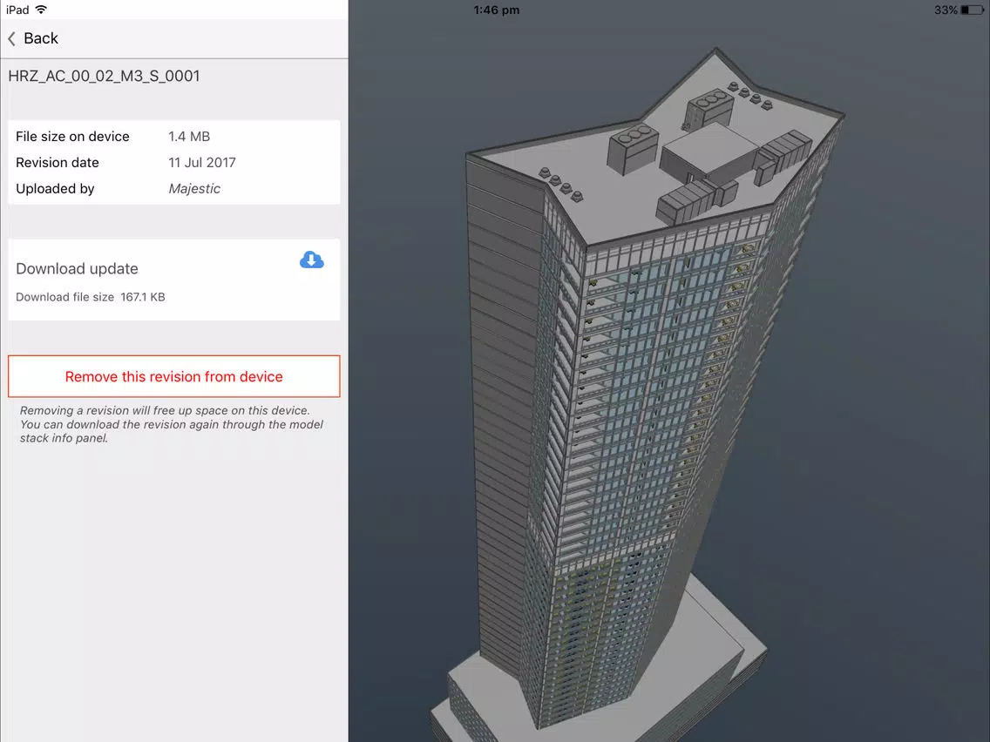Image resolution: width=990 pixels, height=742 pixels.
Task: Tap the Wi-Fi status icon
Action: click(x=41, y=10)
